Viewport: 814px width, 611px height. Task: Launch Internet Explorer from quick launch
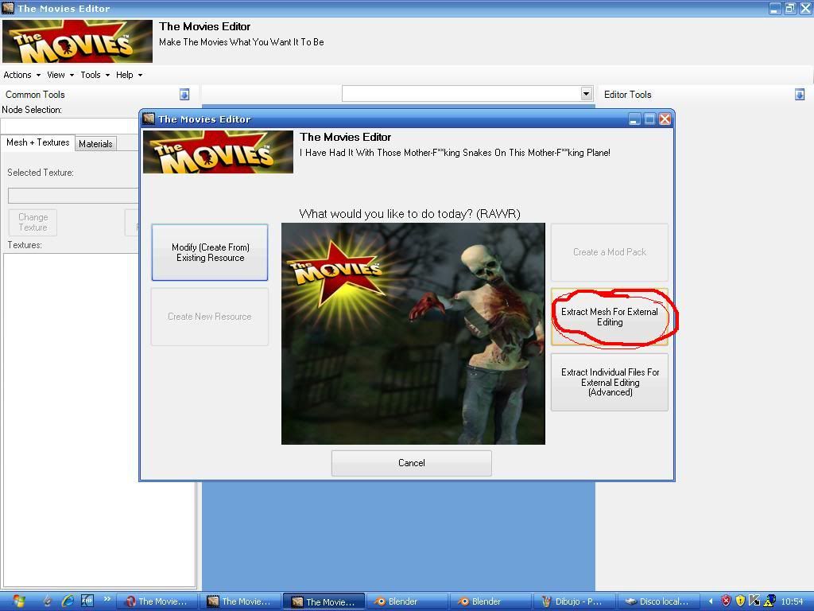[x=68, y=601]
